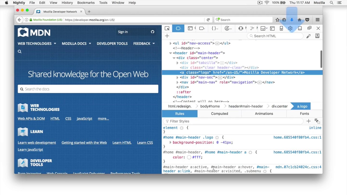The width and height of the screenshot is (347, 195).
Task: Expand the div#nav-sec node
Action: coord(178,77)
